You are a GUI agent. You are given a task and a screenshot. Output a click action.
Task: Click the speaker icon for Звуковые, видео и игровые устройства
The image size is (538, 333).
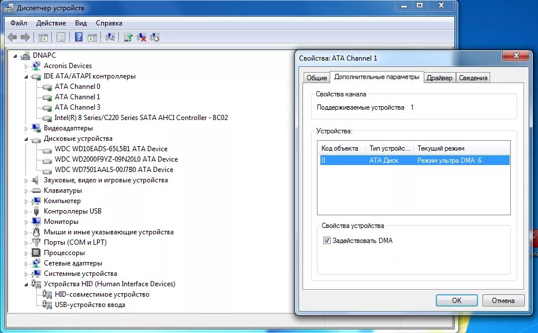pyautogui.click(x=35, y=180)
